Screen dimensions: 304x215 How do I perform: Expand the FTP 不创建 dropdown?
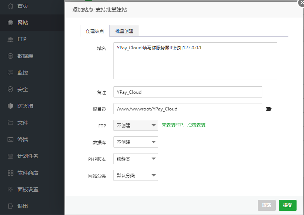tap(135, 125)
